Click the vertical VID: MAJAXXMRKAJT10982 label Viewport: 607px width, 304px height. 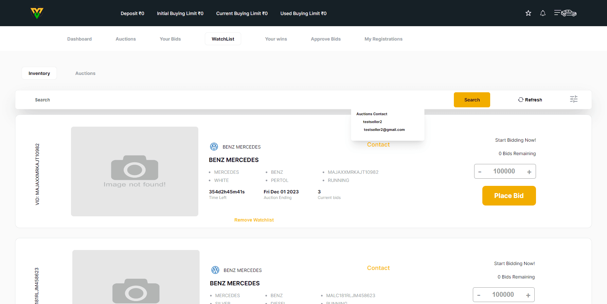(x=37, y=174)
